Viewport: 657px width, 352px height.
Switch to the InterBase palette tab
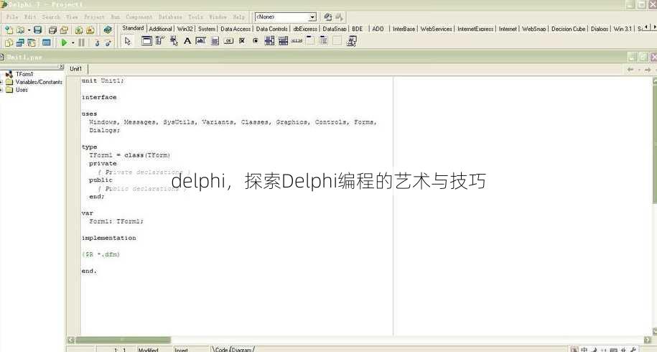[x=404, y=29]
